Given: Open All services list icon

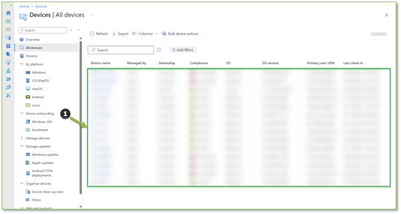Looking at the screenshot, I should (x=8, y=29).
